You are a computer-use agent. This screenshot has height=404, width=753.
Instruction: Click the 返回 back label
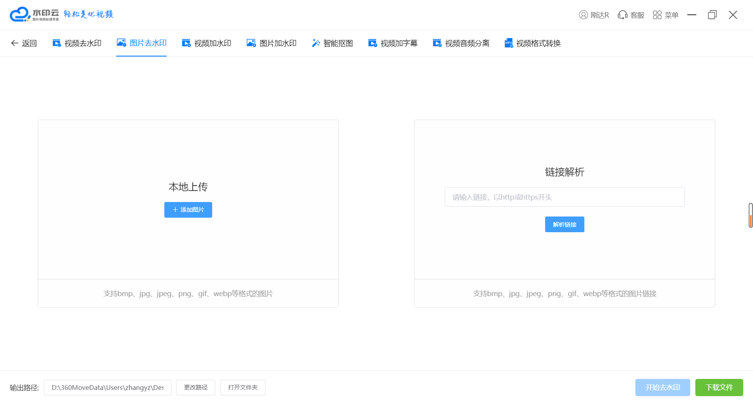pyautogui.click(x=29, y=43)
